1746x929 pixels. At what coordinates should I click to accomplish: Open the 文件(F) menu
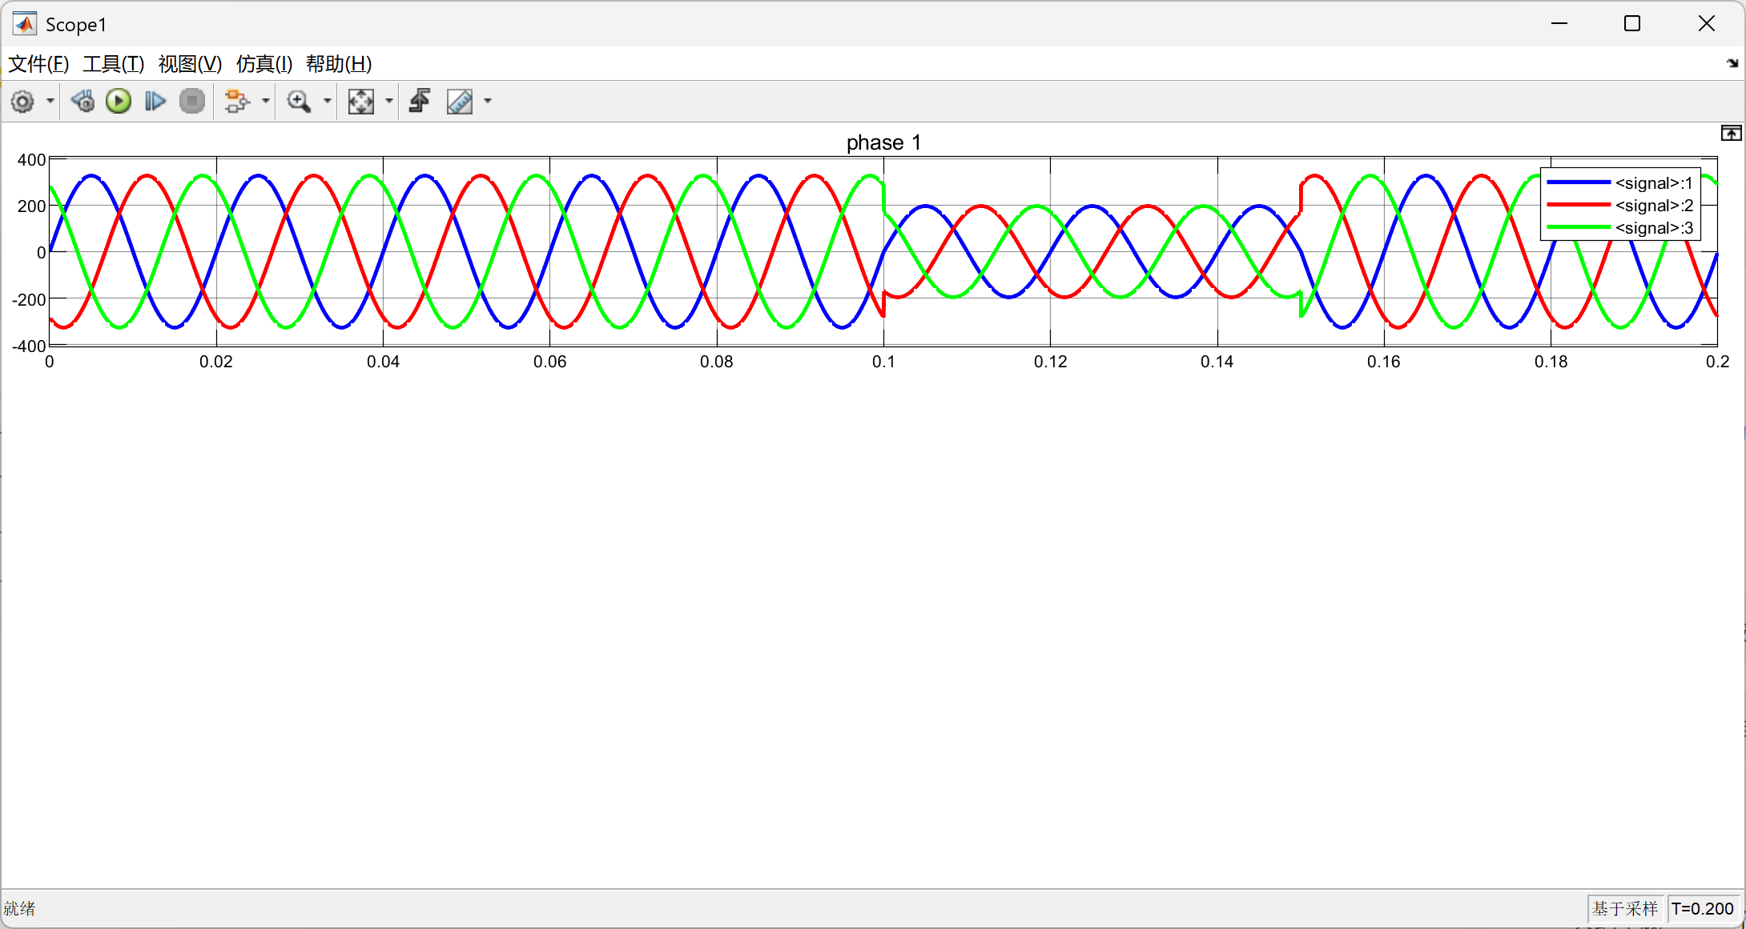click(38, 64)
